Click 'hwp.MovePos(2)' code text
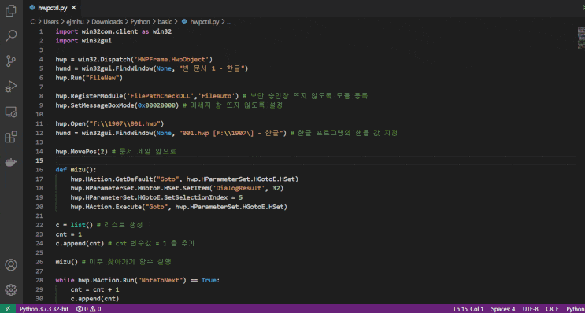585x313 pixels. coord(81,151)
